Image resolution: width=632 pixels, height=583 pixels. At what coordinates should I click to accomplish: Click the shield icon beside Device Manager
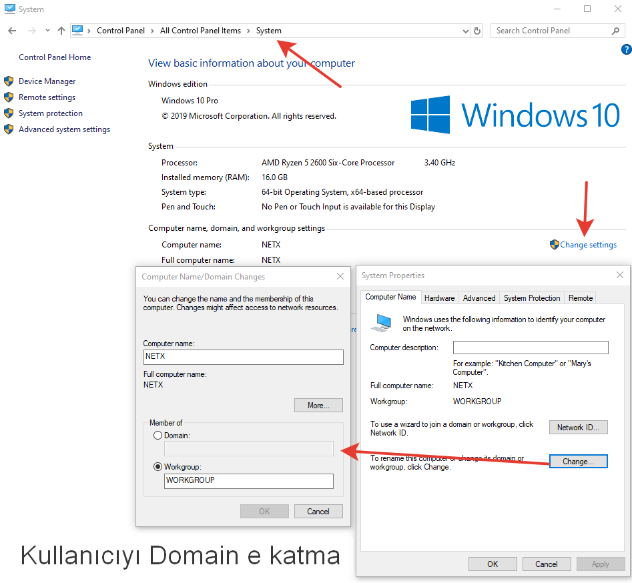9,81
